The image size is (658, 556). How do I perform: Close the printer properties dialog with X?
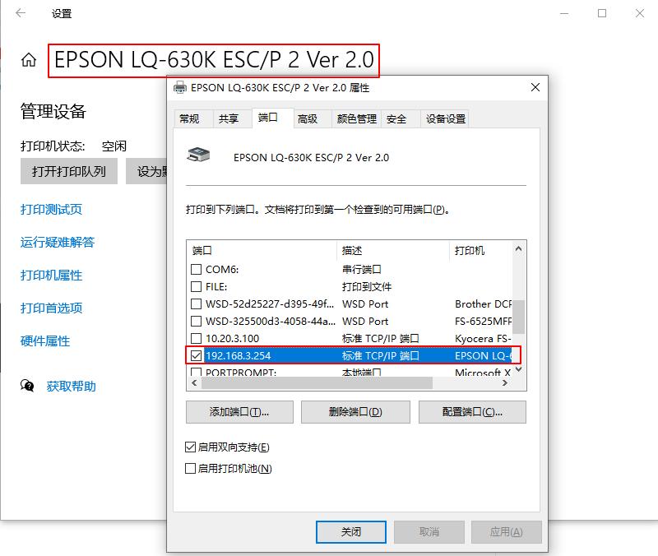click(x=535, y=87)
